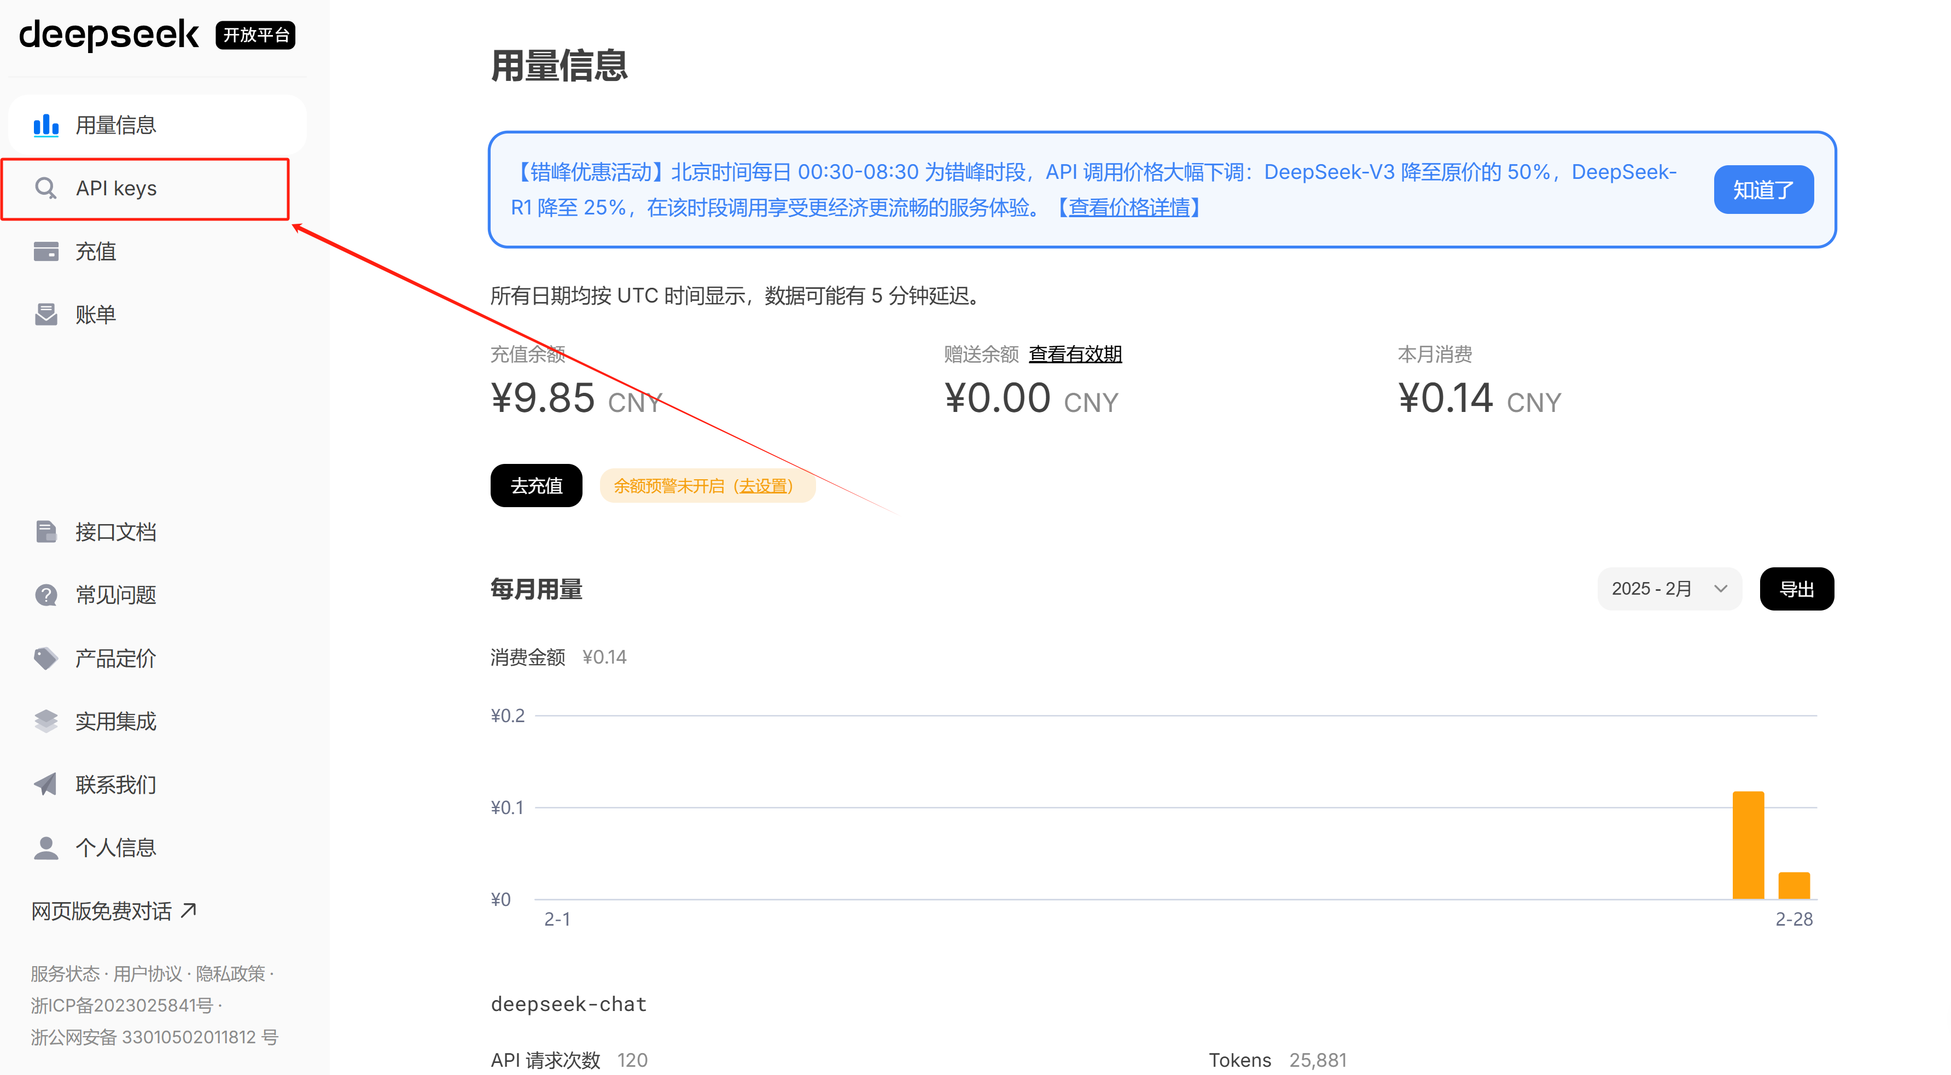Click the magnifier icon beside API keys
The width and height of the screenshot is (1951, 1075).
[x=45, y=188]
